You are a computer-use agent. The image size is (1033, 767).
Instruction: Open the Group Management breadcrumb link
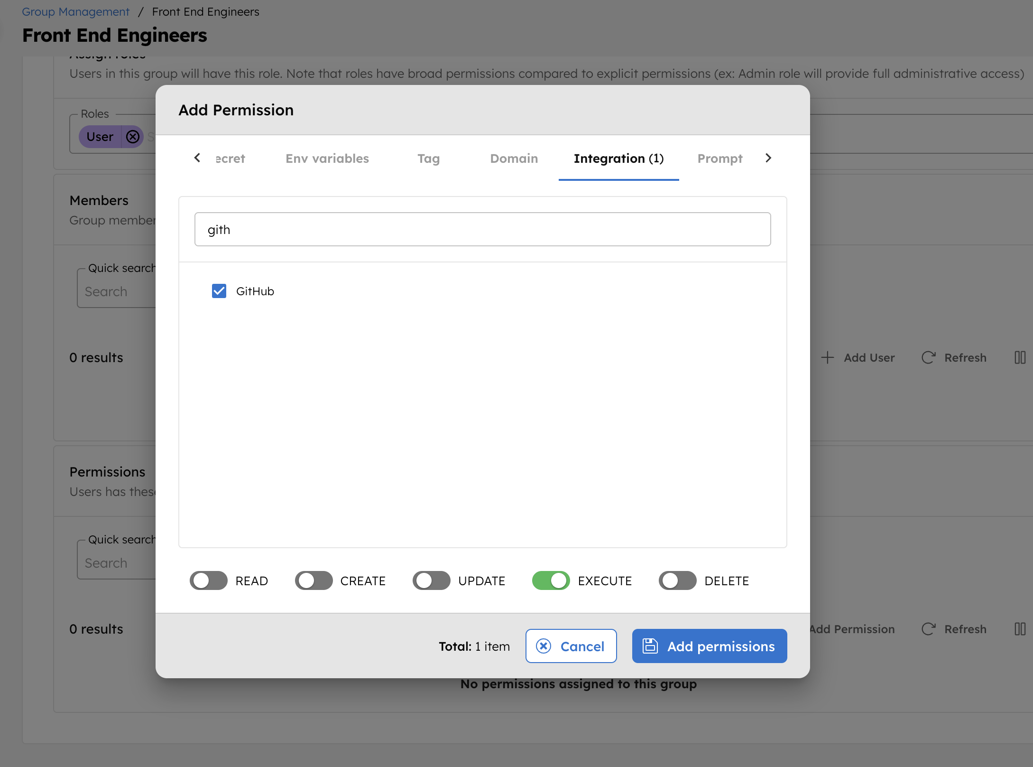[75, 11]
